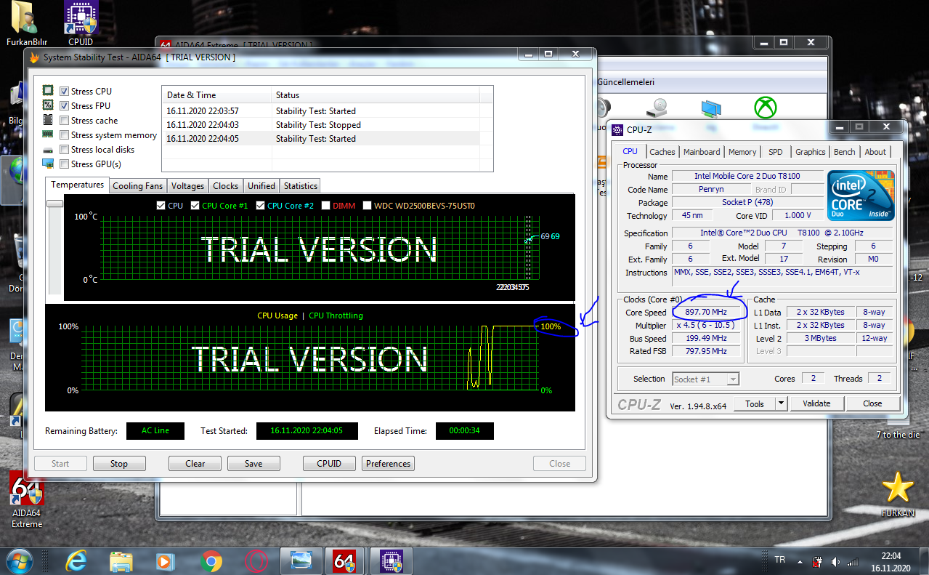This screenshot has height=575, width=929.
Task: Open Windows Explorer from the taskbar
Action: tap(121, 560)
